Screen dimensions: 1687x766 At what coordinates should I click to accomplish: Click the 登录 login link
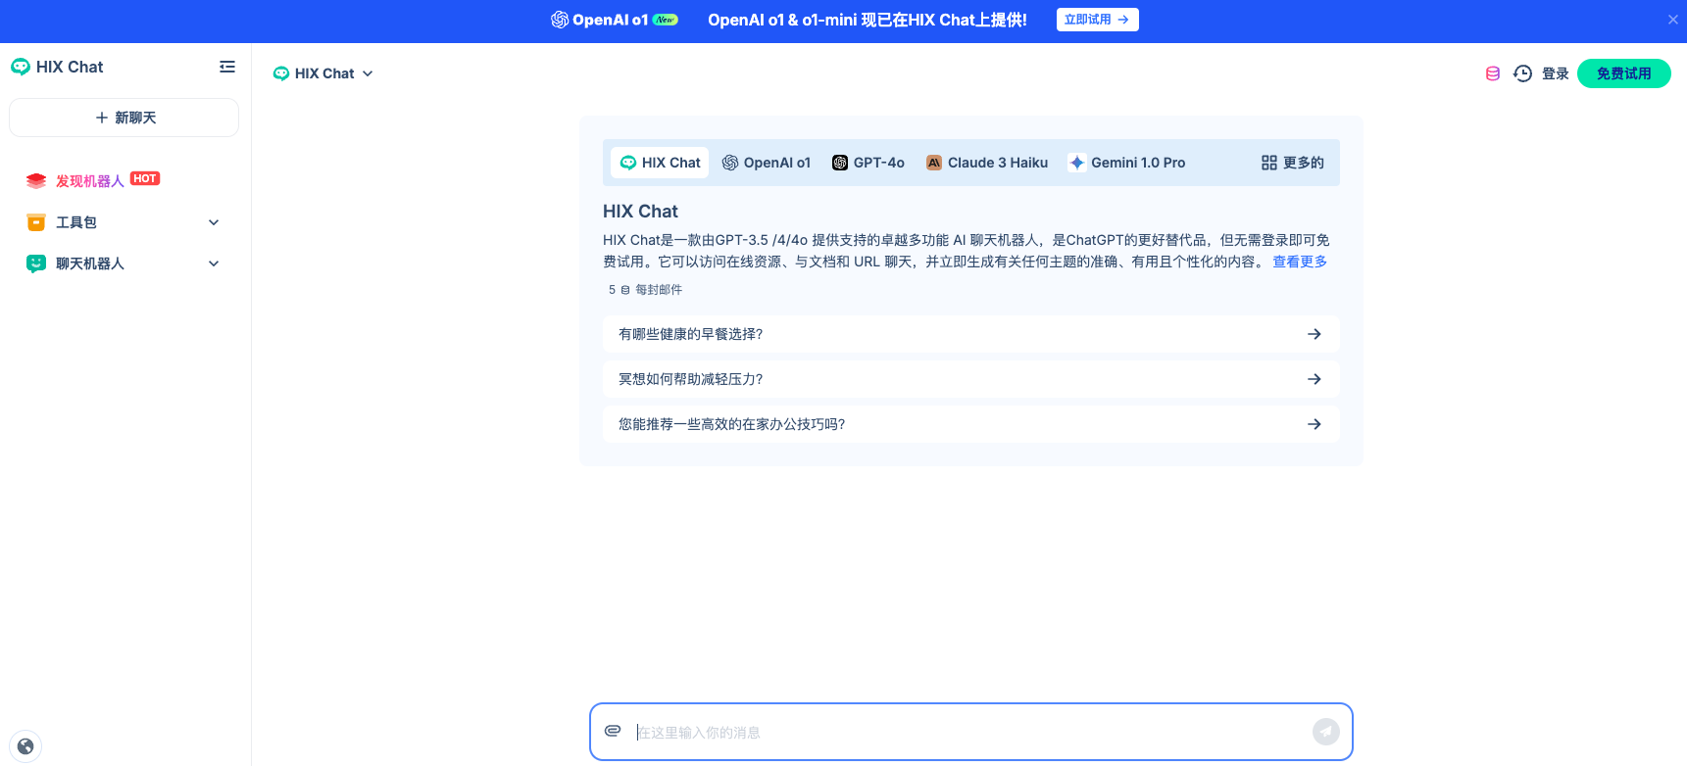(x=1556, y=73)
